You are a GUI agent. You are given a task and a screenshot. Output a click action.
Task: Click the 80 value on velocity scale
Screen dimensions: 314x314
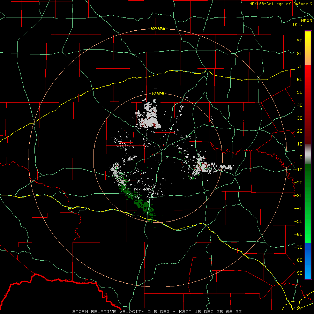(x=300, y=54)
